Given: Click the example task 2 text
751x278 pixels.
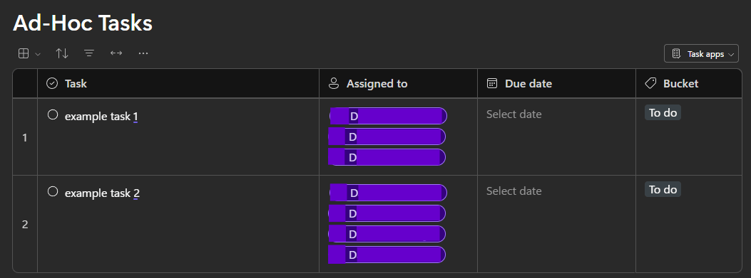Looking at the screenshot, I should click(x=102, y=193).
